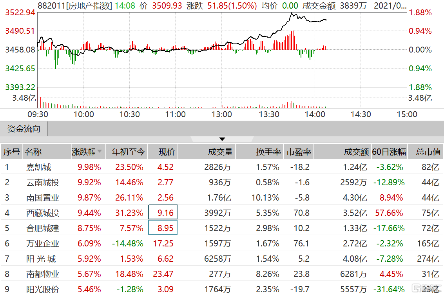The height and width of the screenshot is (295, 444).
Task: Click 嘉凯城 change value 9.98%
Action: point(89,167)
